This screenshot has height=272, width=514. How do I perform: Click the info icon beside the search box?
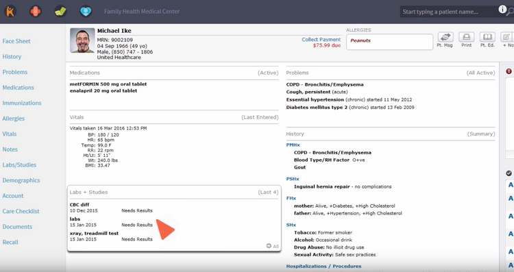pyautogui.click(x=502, y=10)
